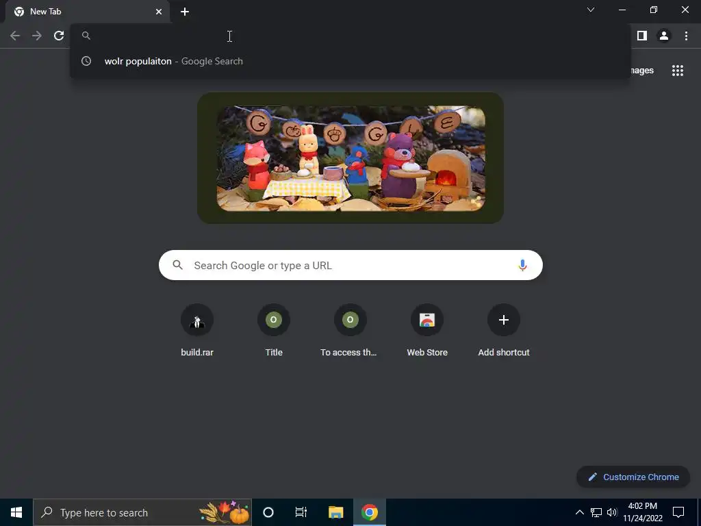Open the network status tray icon
Image resolution: width=701 pixels, height=526 pixels.
coord(596,512)
